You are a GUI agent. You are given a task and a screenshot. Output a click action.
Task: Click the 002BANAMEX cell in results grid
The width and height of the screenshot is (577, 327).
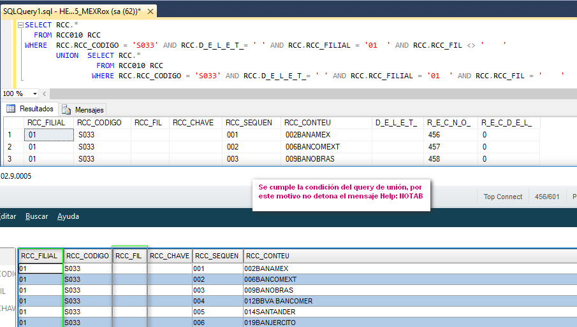[326, 135]
